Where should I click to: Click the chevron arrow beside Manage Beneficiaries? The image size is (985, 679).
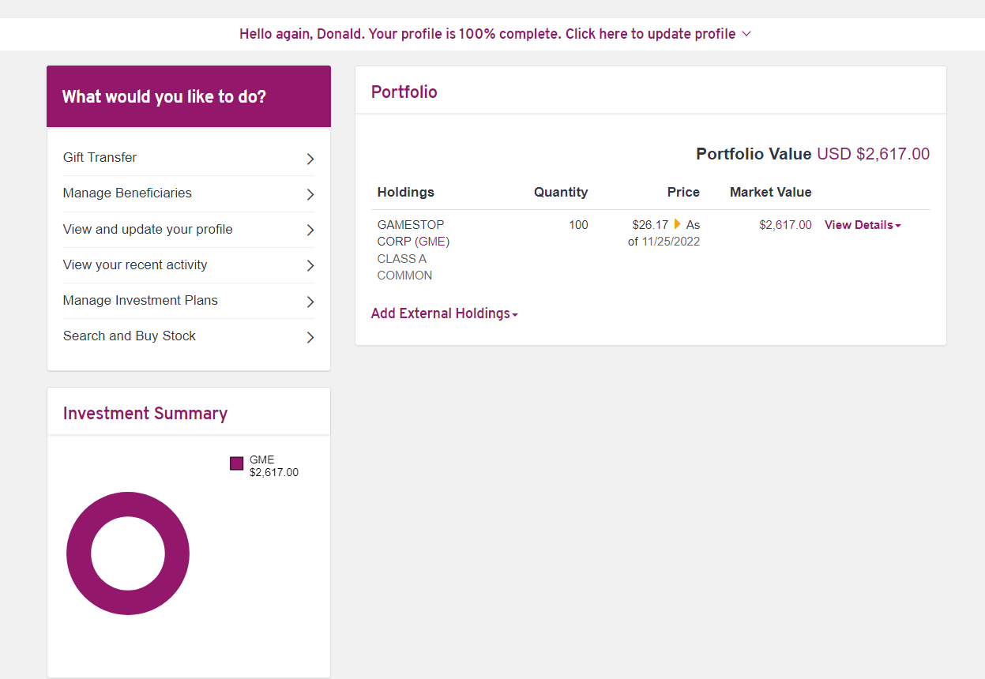coord(310,194)
